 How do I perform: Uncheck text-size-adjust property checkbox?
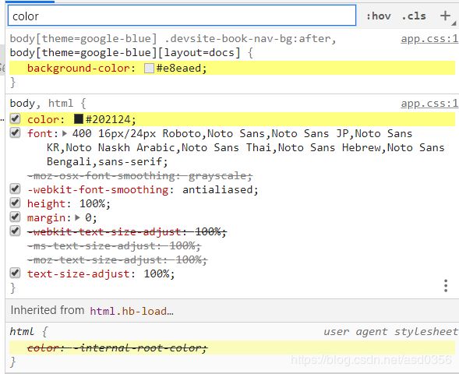[15, 273]
